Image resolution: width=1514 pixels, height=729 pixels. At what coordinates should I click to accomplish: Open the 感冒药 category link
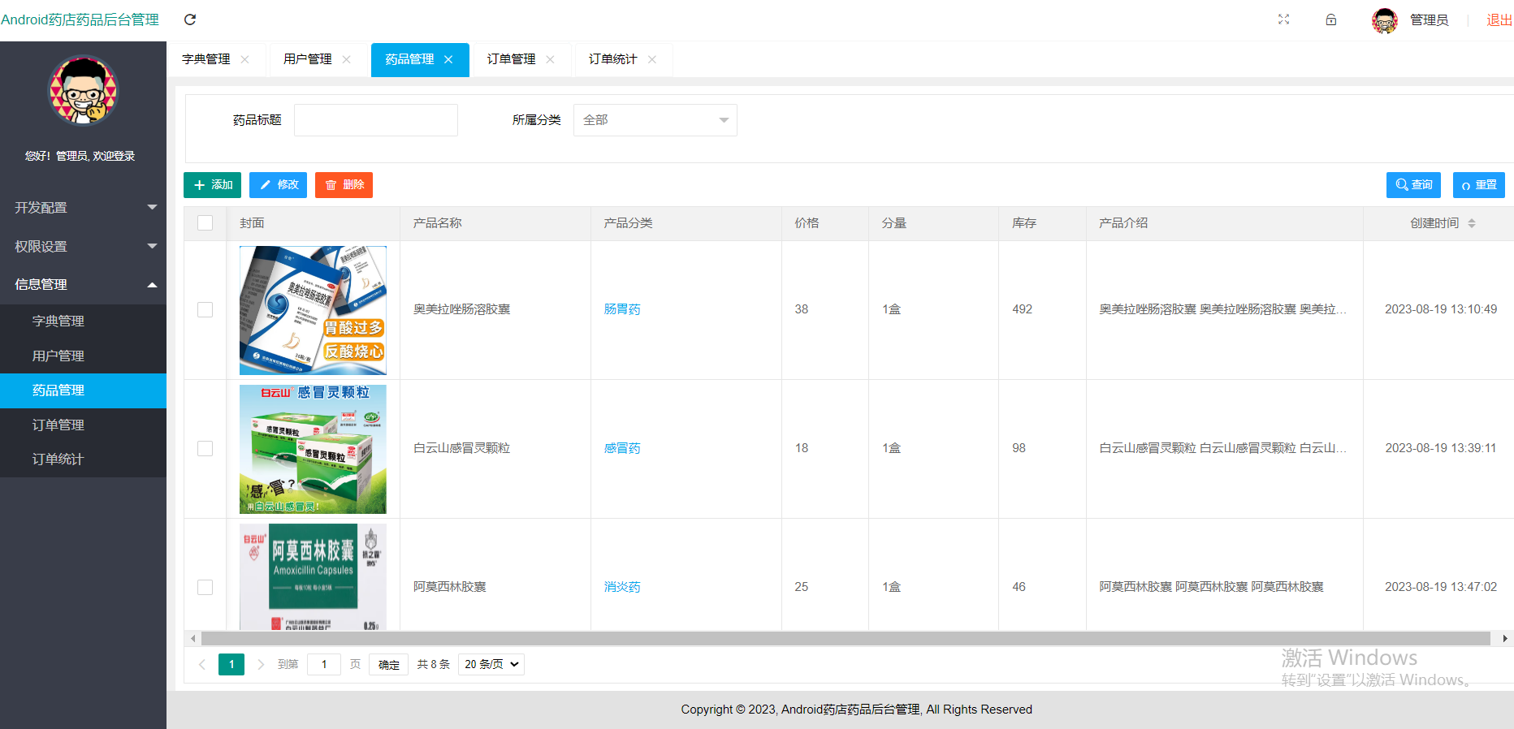(622, 448)
